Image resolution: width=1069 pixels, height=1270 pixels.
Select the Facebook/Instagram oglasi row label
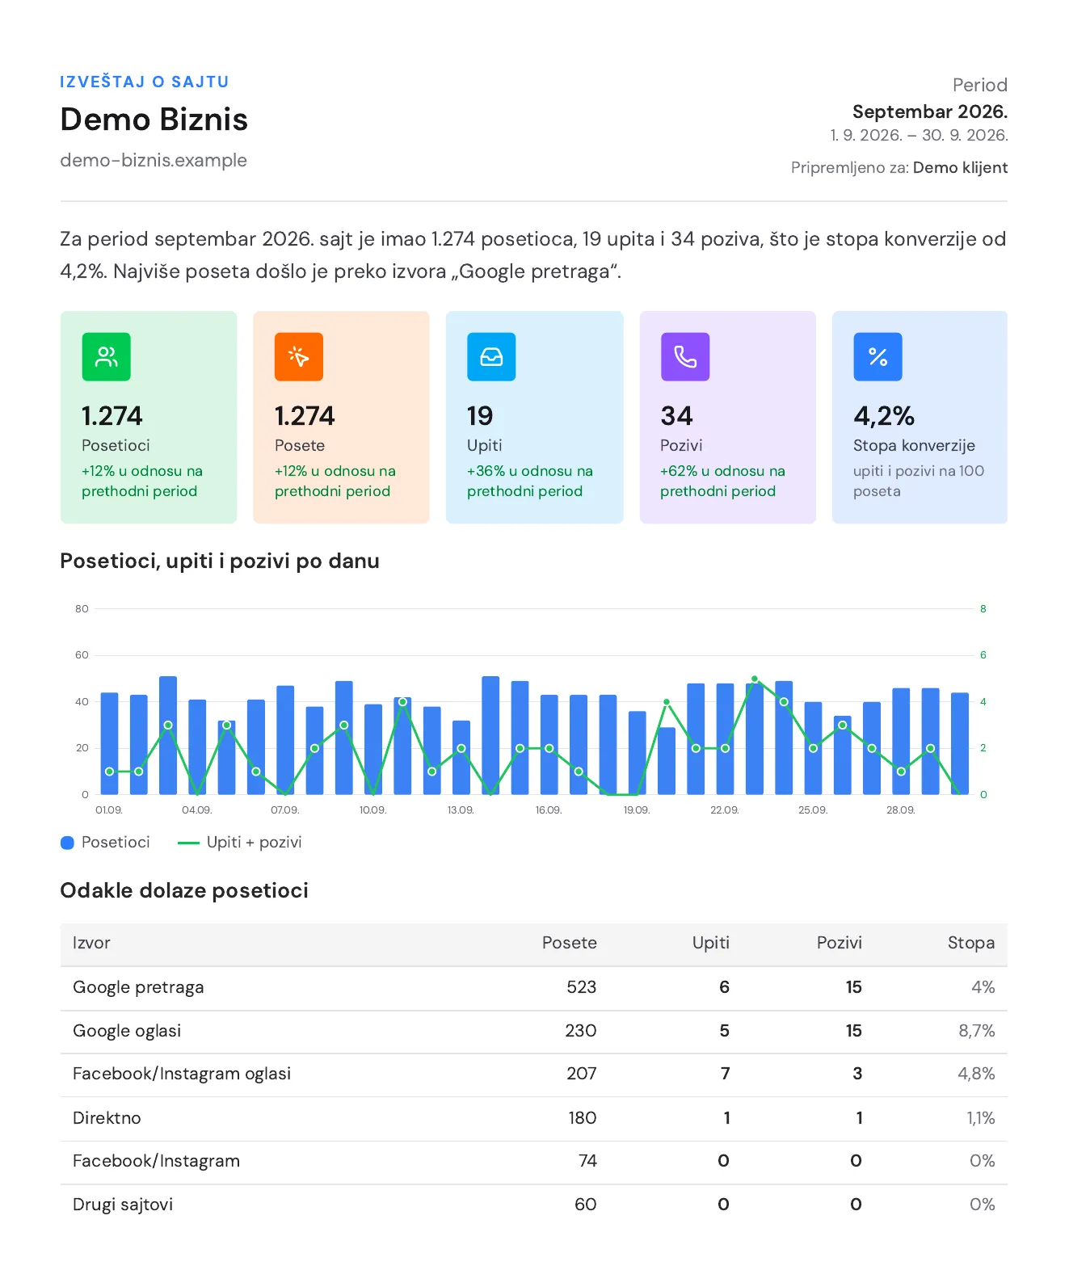[182, 1074]
